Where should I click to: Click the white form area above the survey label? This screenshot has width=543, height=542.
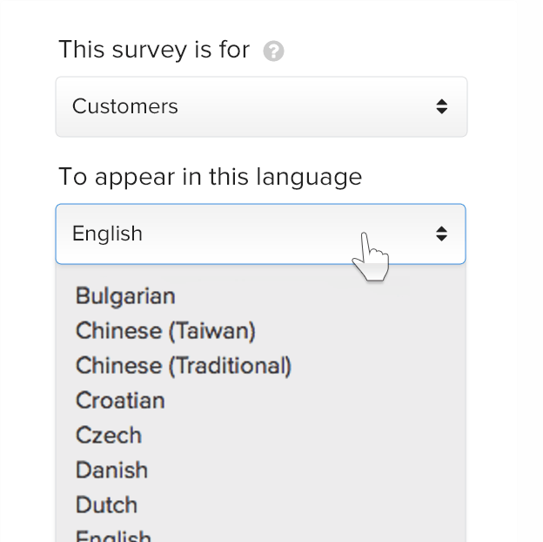tap(261, 16)
